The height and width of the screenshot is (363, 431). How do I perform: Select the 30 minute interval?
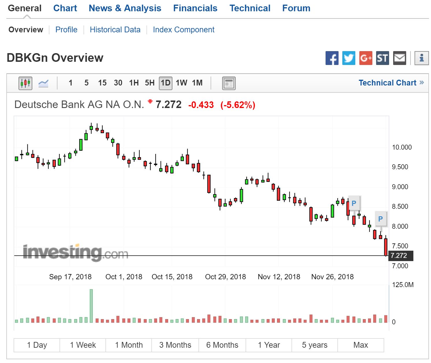(x=118, y=83)
